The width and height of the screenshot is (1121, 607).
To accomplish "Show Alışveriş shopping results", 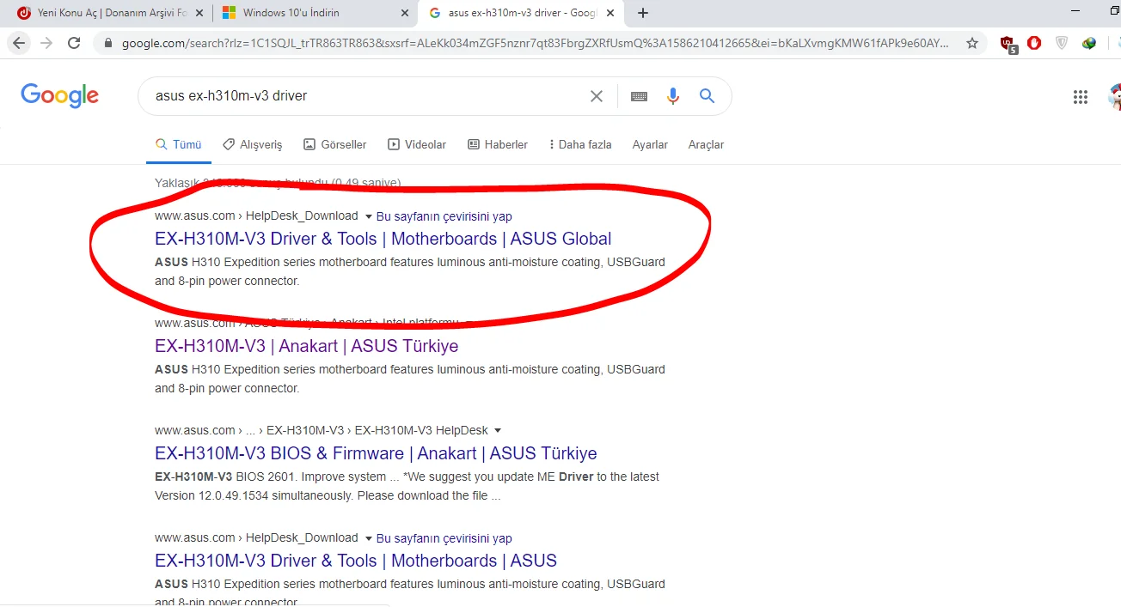I will pos(252,144).
